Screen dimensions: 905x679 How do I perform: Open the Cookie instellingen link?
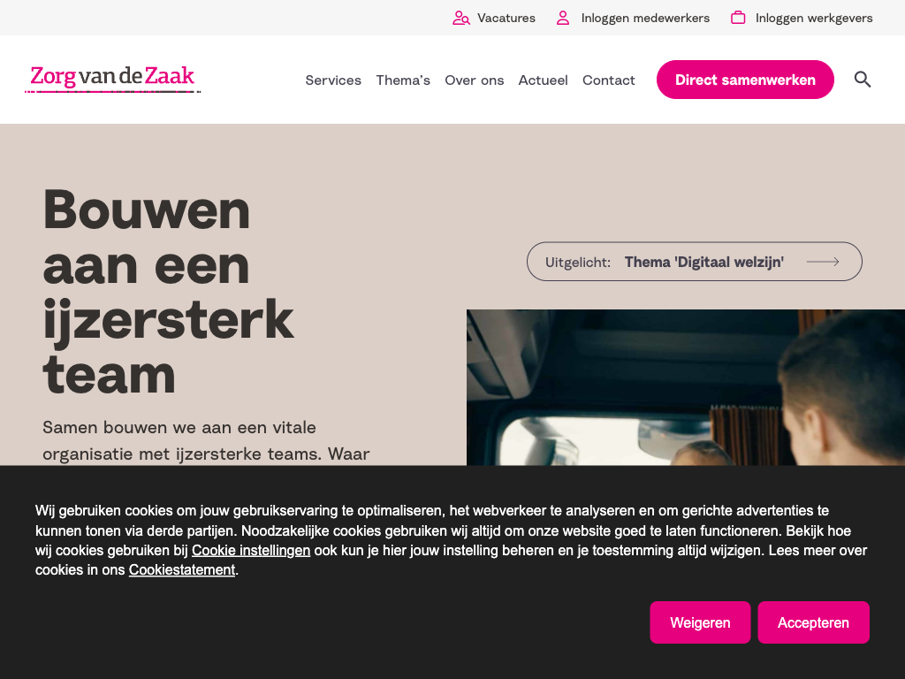click(250, 550)
